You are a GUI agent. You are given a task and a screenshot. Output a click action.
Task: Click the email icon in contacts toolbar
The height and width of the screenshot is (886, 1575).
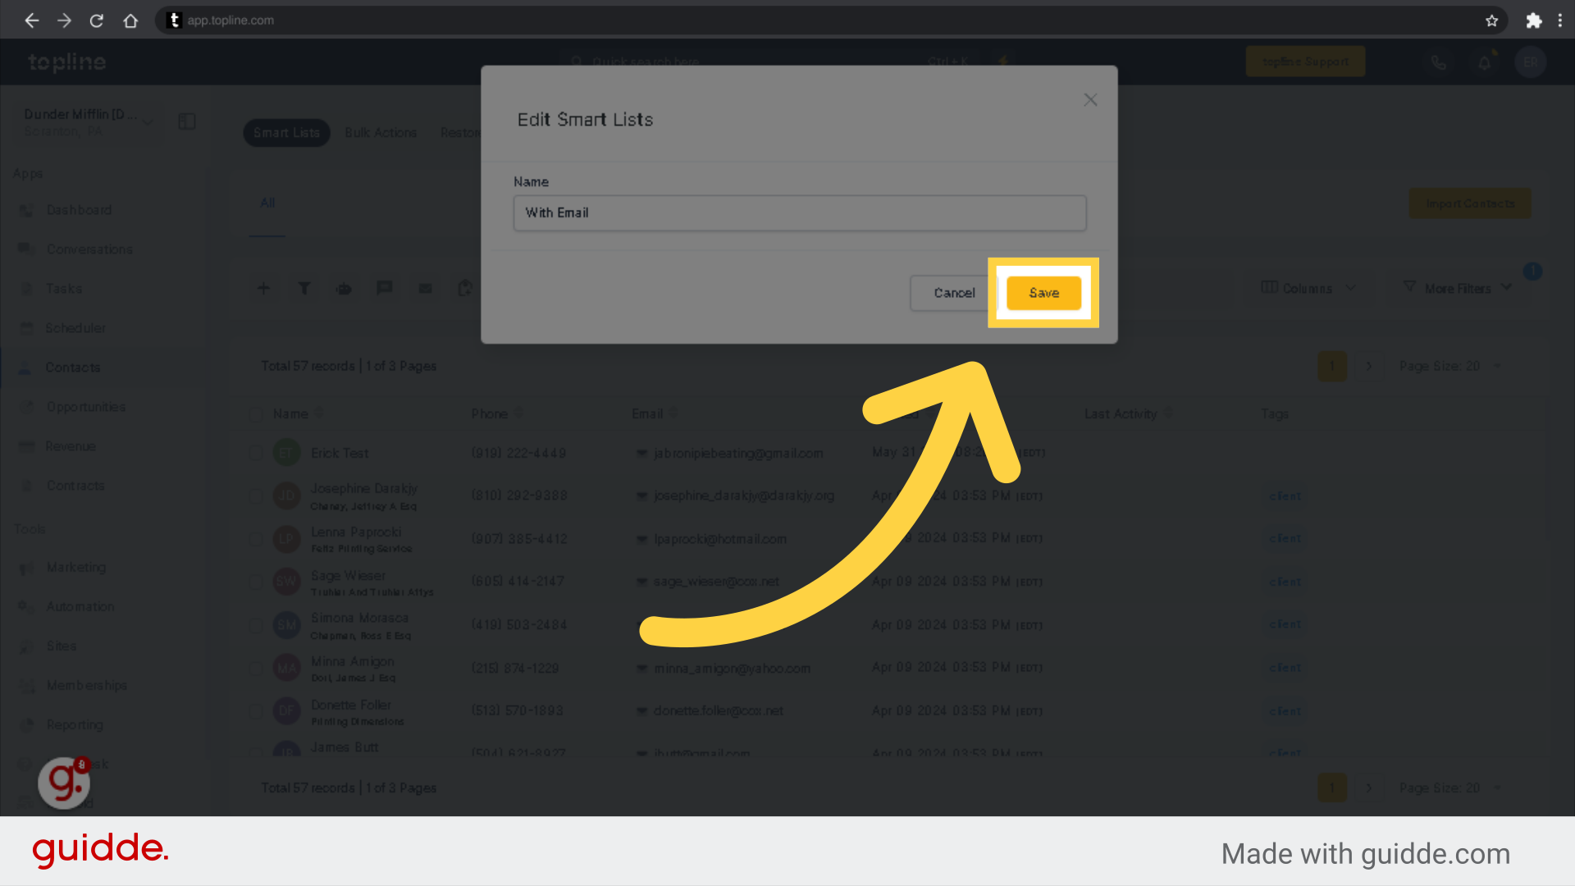[424, 288]
